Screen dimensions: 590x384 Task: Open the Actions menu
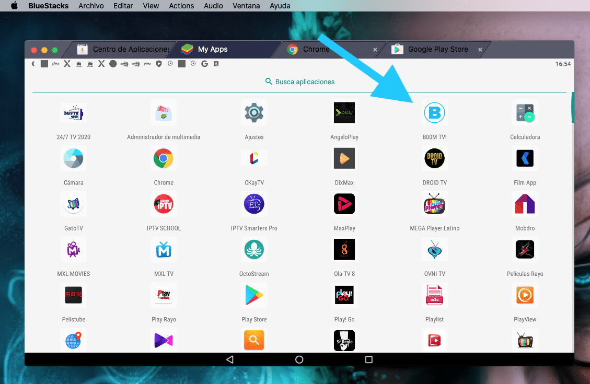click(x=181, y=6)
